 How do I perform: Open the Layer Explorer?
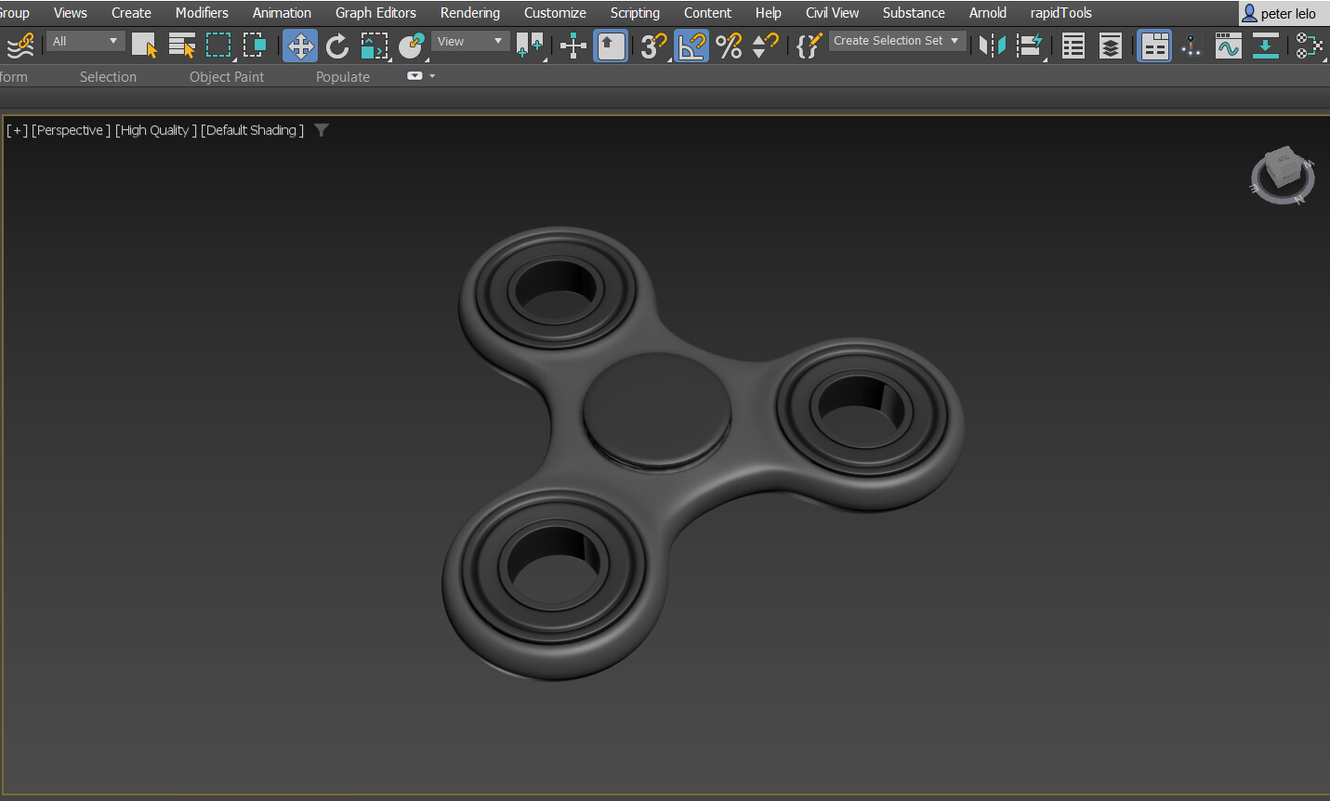[1111, 45]
